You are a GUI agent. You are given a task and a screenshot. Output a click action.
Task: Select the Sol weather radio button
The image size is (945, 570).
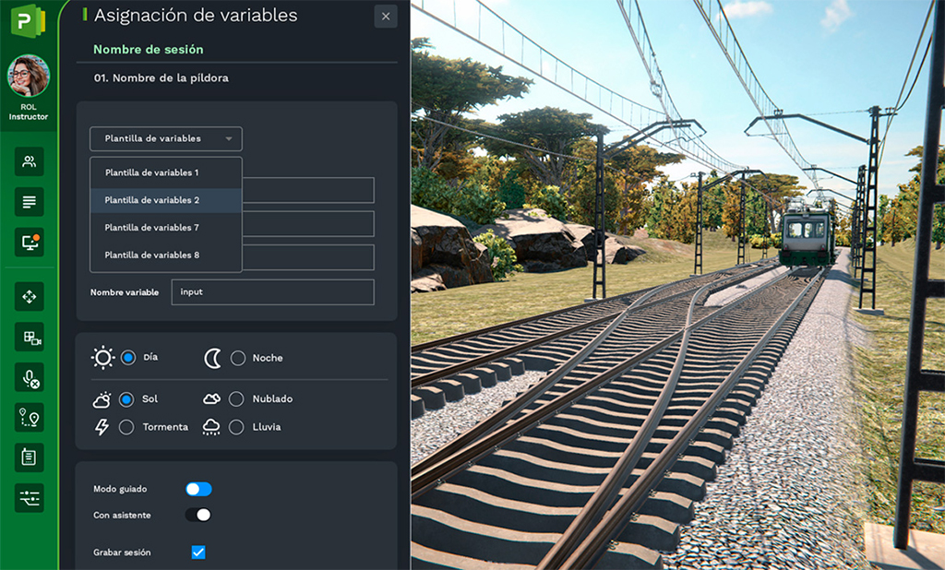pos(126,398)
